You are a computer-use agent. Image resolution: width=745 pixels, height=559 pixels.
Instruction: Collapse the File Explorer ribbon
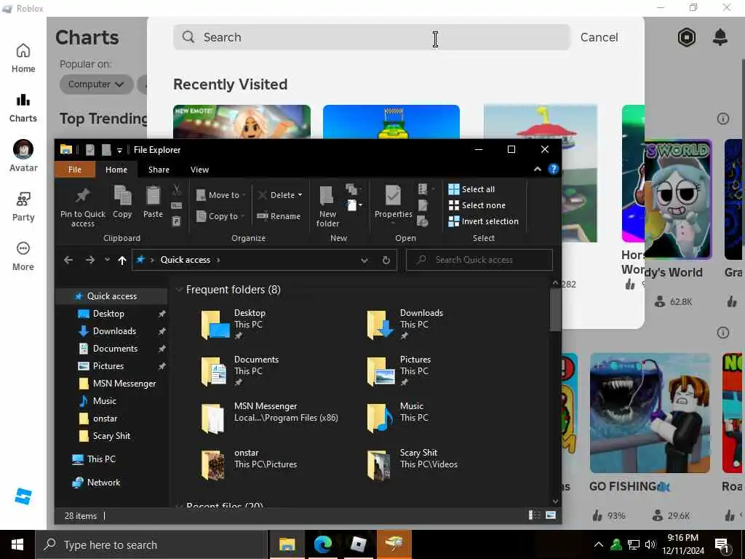pos(538,169)
